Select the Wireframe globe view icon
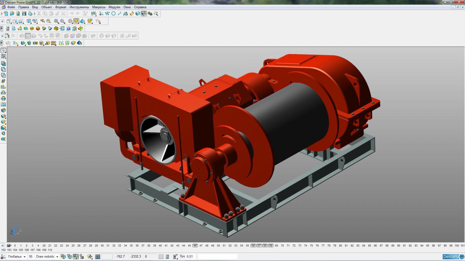The image size is (465, 261). coord(70,21)
